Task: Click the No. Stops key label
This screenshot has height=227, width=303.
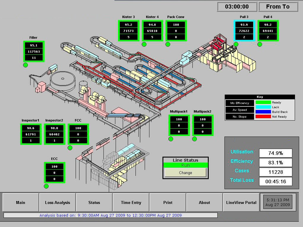Action: click(240, 116)
